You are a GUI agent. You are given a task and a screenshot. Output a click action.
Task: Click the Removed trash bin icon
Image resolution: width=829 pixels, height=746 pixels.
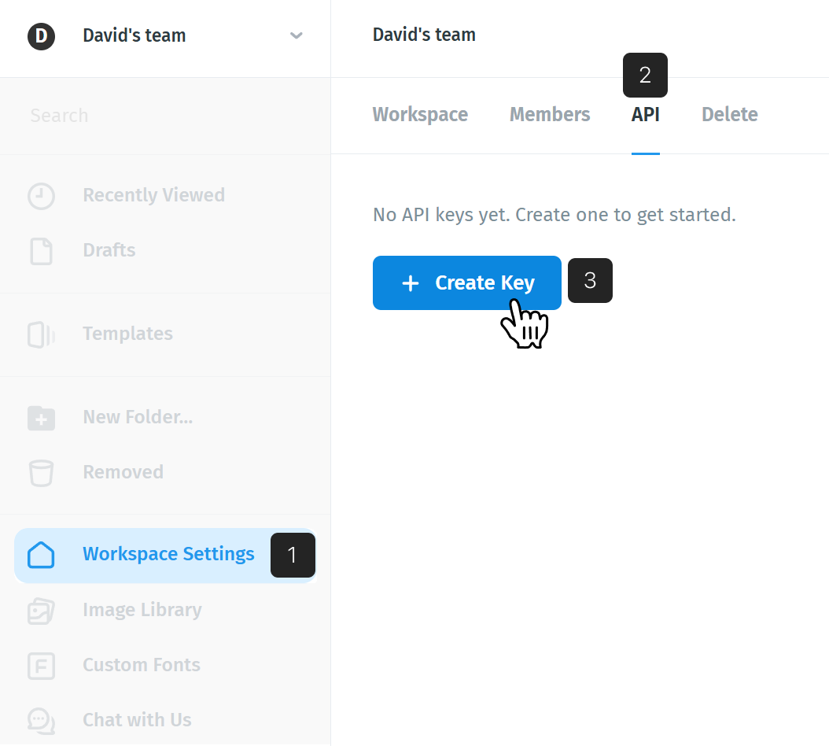tap(41, 473)
